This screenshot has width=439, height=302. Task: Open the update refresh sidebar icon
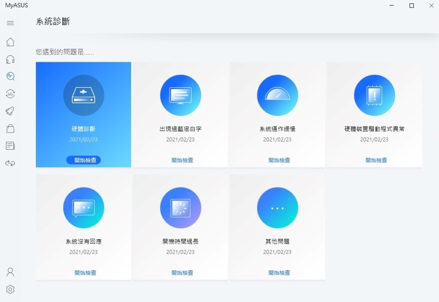point(10,93)
